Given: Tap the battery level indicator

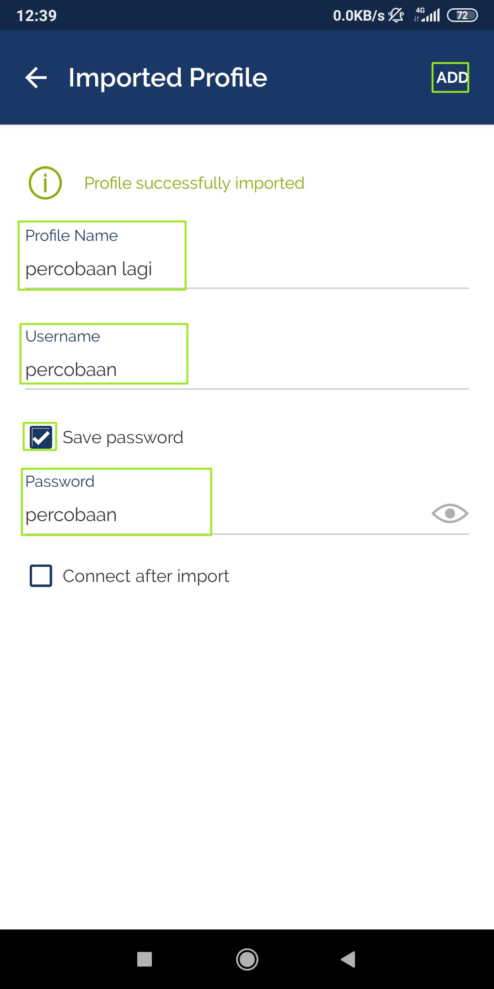Looking at the screenshot, I should [462, 16].
